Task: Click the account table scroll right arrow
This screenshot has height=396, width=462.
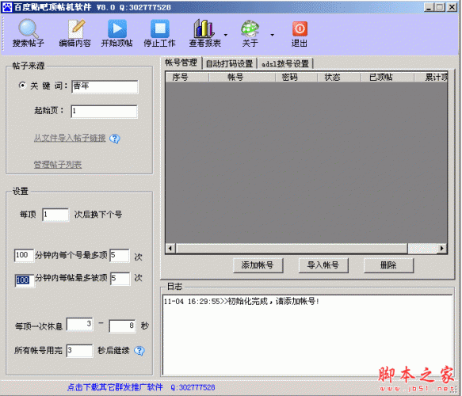Action: click(x=441, y=248)
